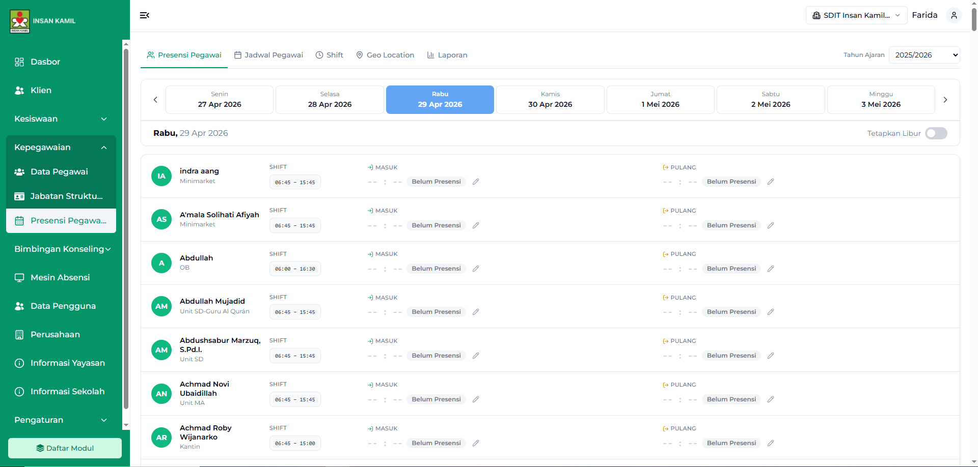Image resolution: width=978 pixels, height=467 pixels.
Task: Open Mesin Absensi in the sidebar
Action: tap(60, 278)
